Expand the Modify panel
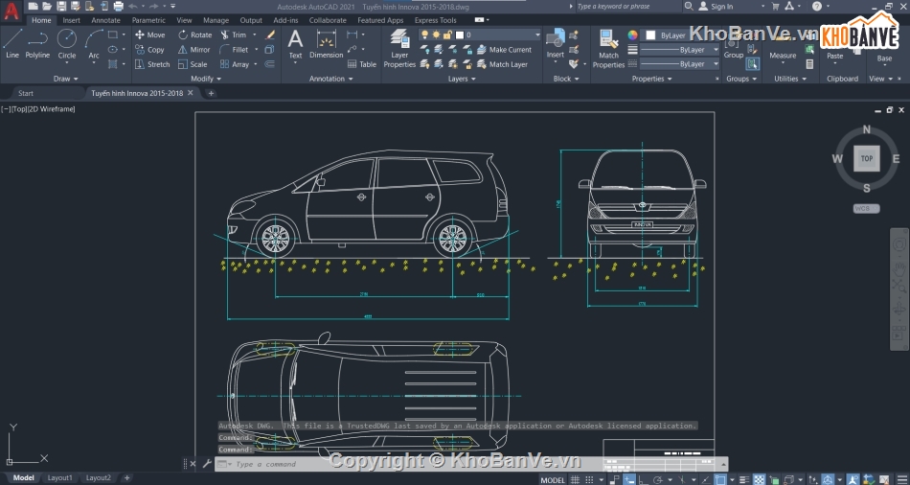The height and width of the screenshot is (485, 910). 206,79
